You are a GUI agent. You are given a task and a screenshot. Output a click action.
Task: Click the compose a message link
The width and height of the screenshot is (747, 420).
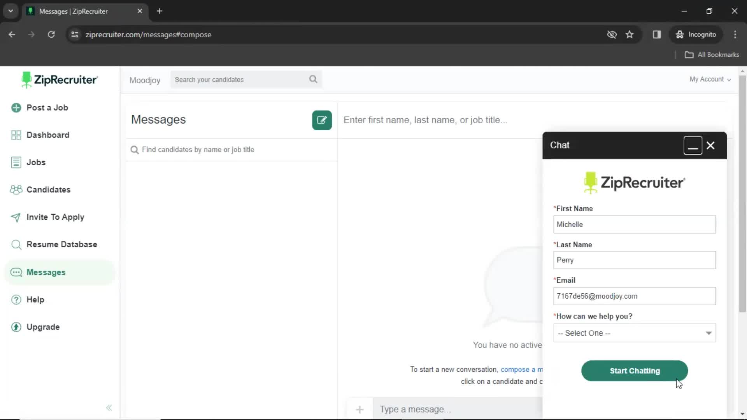(x=521, y=369)
